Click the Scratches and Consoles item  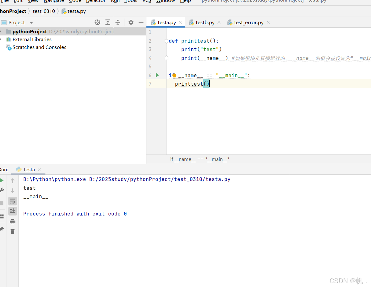coord(40,47)
